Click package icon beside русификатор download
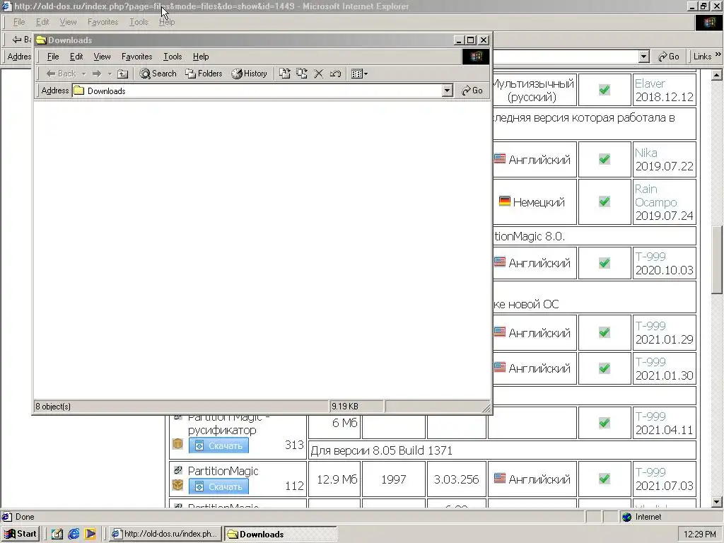 tap(177, 444)
